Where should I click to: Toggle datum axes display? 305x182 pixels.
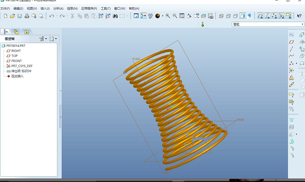[267, 16]
